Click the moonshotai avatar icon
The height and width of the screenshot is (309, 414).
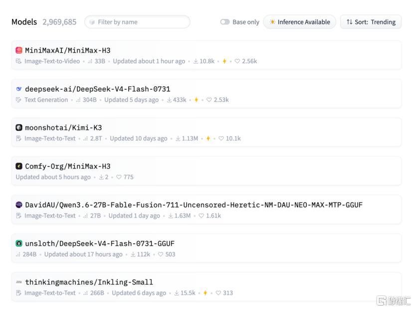[x=19, y=128]
